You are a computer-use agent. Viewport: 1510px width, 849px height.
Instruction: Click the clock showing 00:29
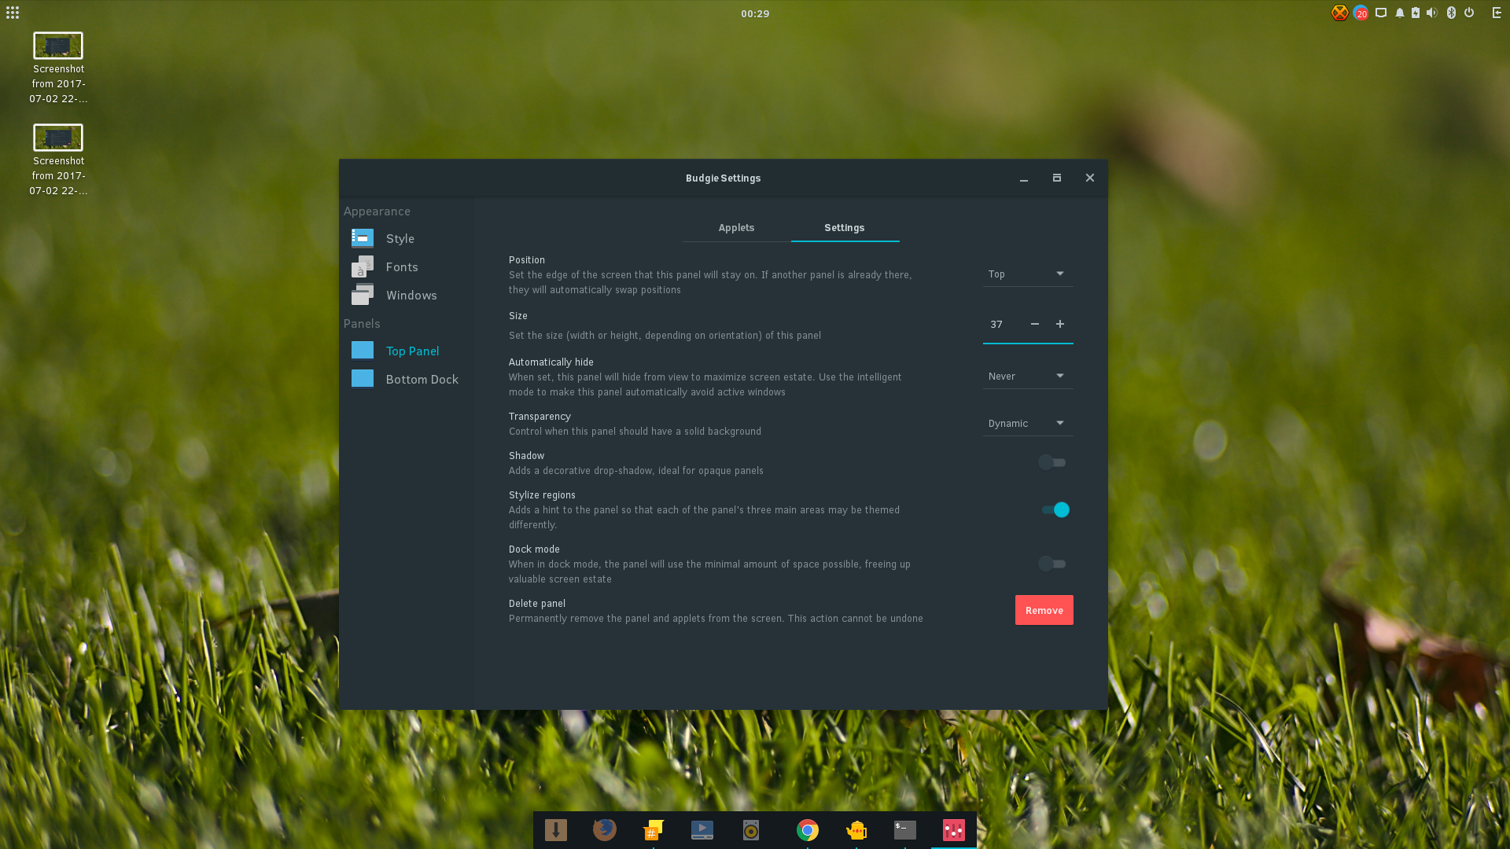coord(755,13)
